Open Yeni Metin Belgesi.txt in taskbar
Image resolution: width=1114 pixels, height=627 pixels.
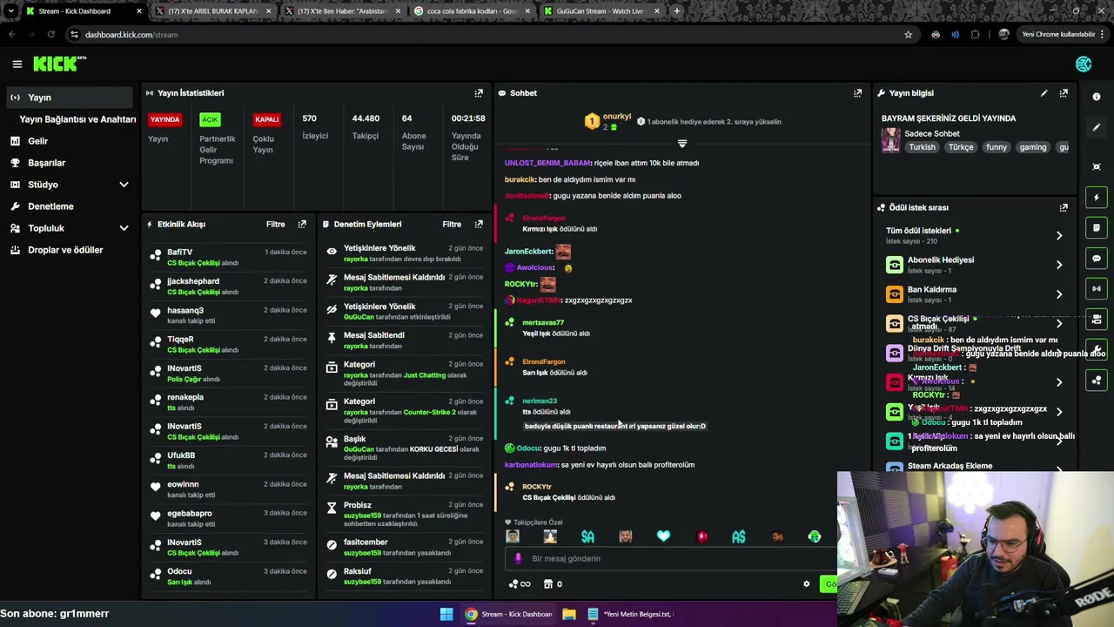(630, 614)
